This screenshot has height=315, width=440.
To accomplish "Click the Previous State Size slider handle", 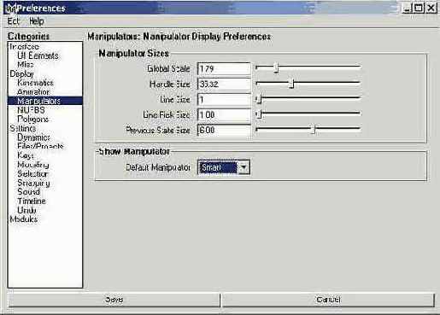I will (x=313, y=130).
